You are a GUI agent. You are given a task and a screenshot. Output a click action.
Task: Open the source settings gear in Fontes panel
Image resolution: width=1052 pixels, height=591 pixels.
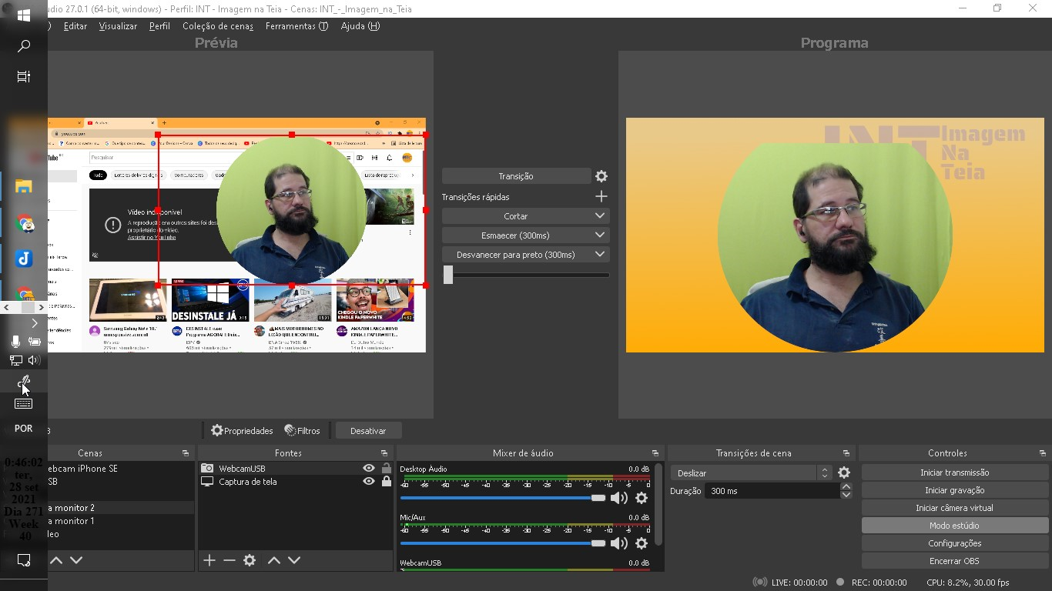pos(249,560)
